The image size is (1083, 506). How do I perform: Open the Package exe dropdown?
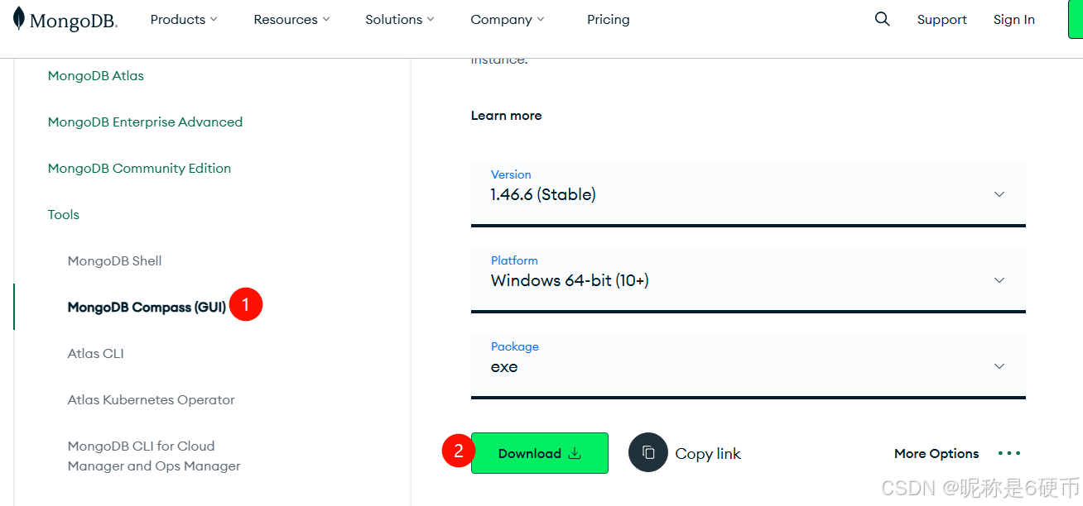tap(748, 365)
